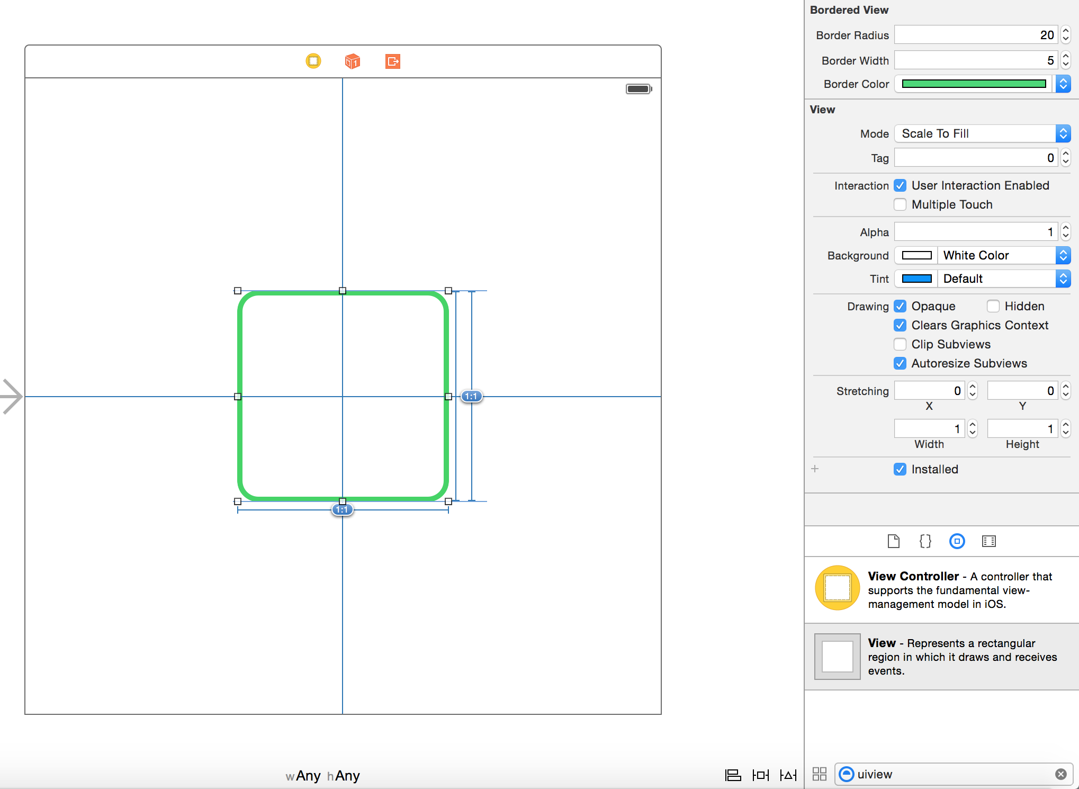Enable Clip Subviews checkbox

900,344
